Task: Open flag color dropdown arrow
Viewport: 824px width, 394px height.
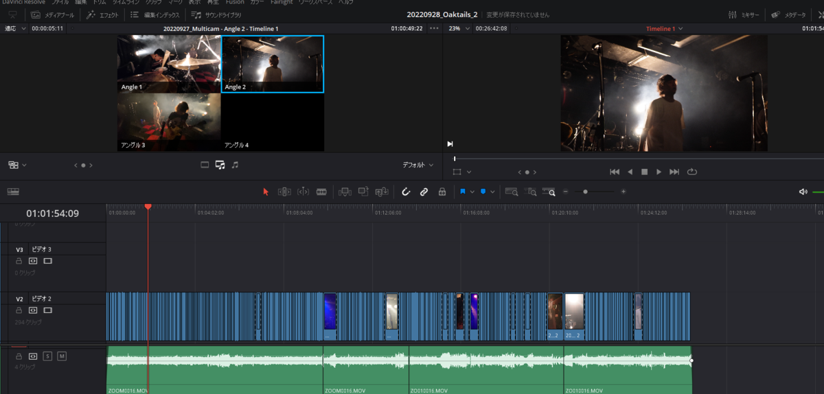Action: coord(472,192)
